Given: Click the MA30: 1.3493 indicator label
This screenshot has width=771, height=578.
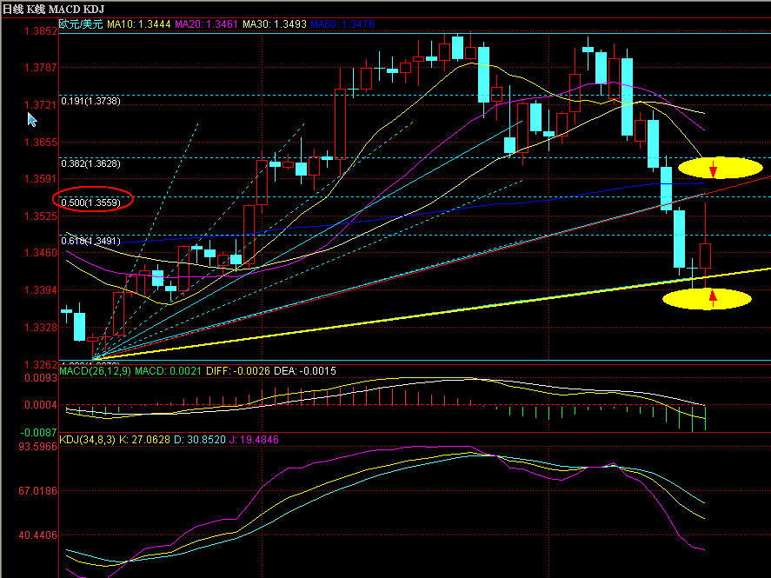Looking at the screenshot, I should pos(275,24).
